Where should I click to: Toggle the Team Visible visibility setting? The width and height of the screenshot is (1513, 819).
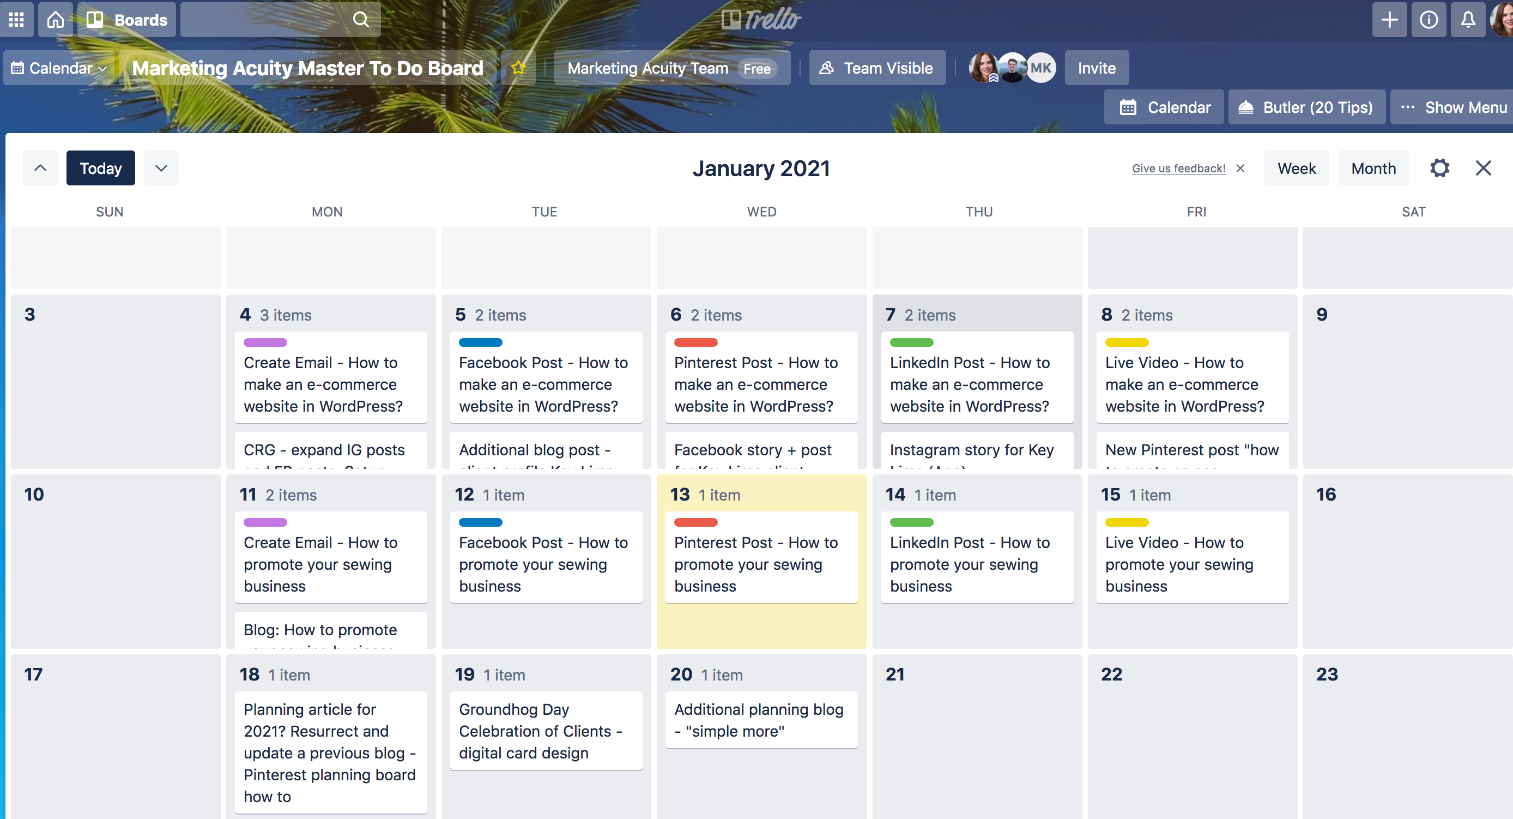point(876,69)
